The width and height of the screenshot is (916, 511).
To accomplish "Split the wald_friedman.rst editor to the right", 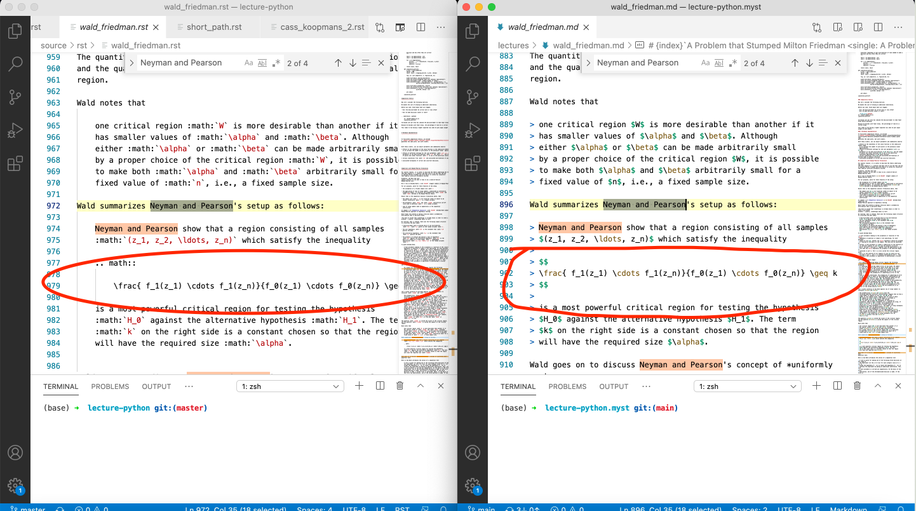I will click(421, 27).
